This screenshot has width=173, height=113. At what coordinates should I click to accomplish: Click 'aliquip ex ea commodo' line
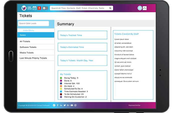pyautogui.click(x=123, y=78)
